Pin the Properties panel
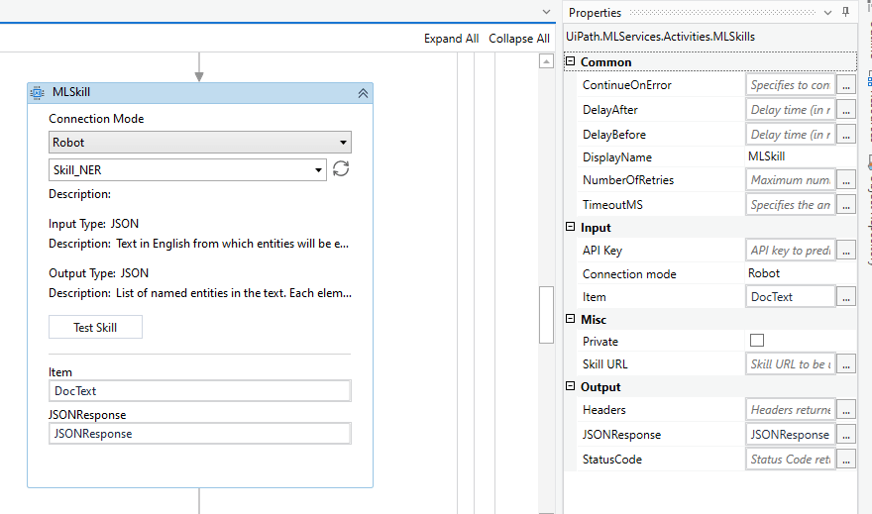 click(846, 12)
